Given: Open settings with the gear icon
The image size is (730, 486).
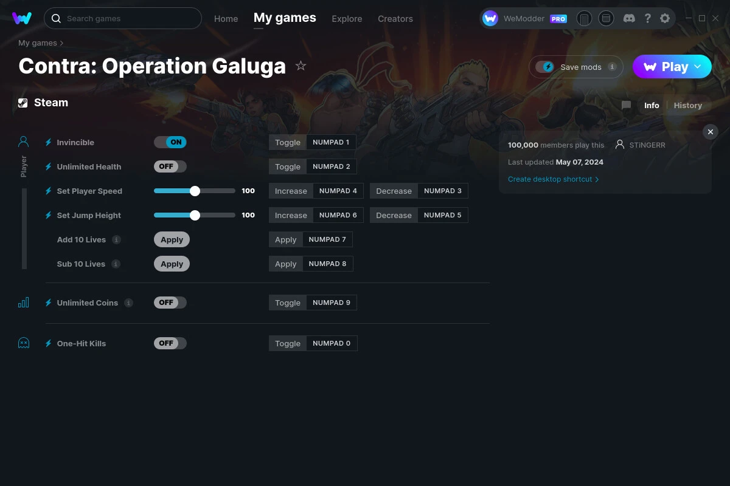Looking at the screenshot, I should (x=665, y=18).
